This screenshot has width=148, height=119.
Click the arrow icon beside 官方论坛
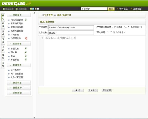click(x=117, y=9)
